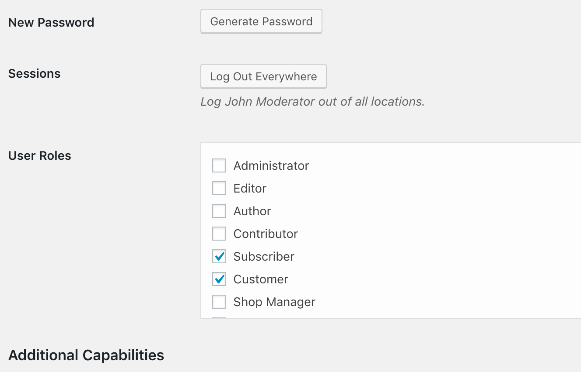The width and height of the screenshot is (581, 372).
Task: Click the 'Log John Moderator out' description text
Action: (x=312, y=101)
